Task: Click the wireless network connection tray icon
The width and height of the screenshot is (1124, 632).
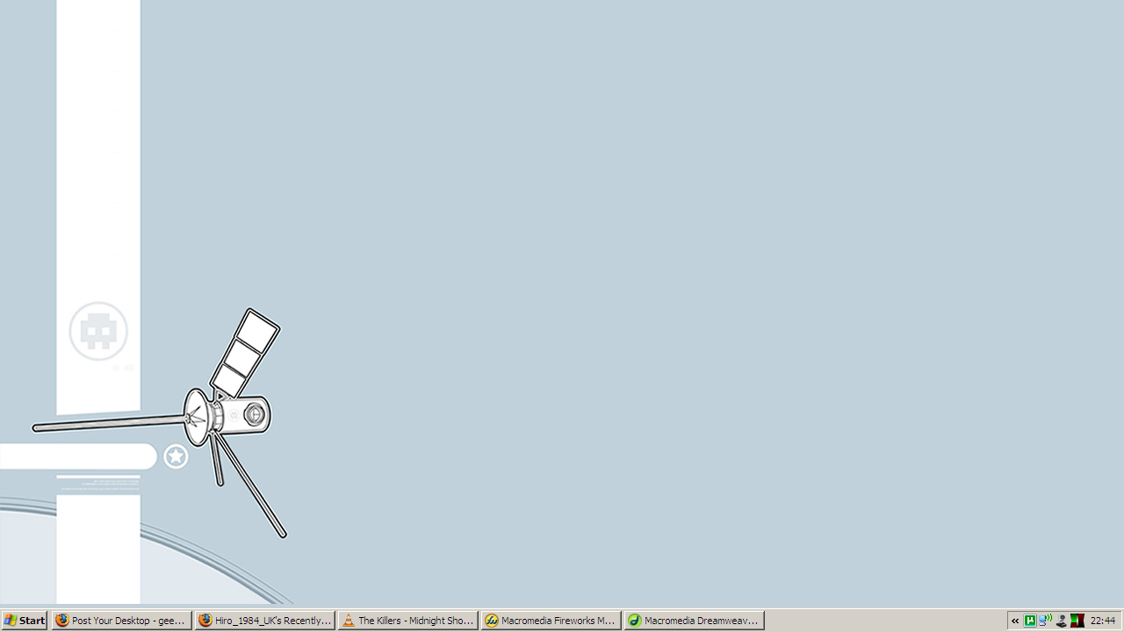Action: [x=1045, y=621]
